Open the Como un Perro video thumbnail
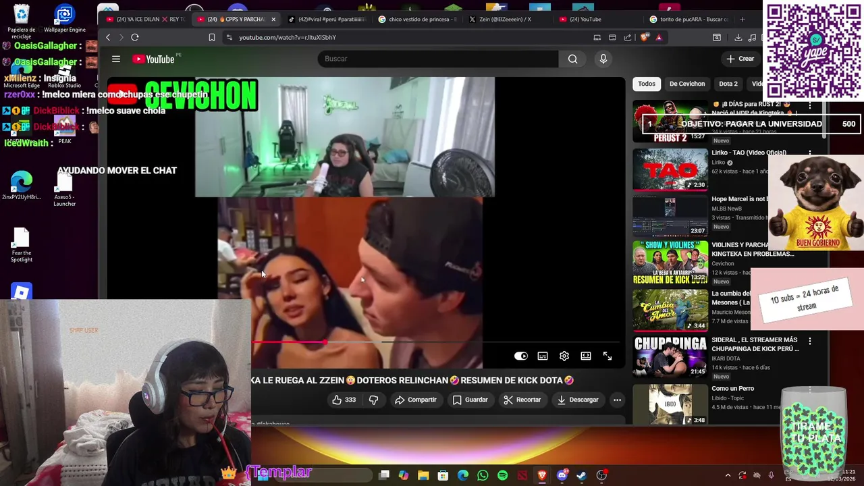The image size is (864, 486). click(670, 404)
